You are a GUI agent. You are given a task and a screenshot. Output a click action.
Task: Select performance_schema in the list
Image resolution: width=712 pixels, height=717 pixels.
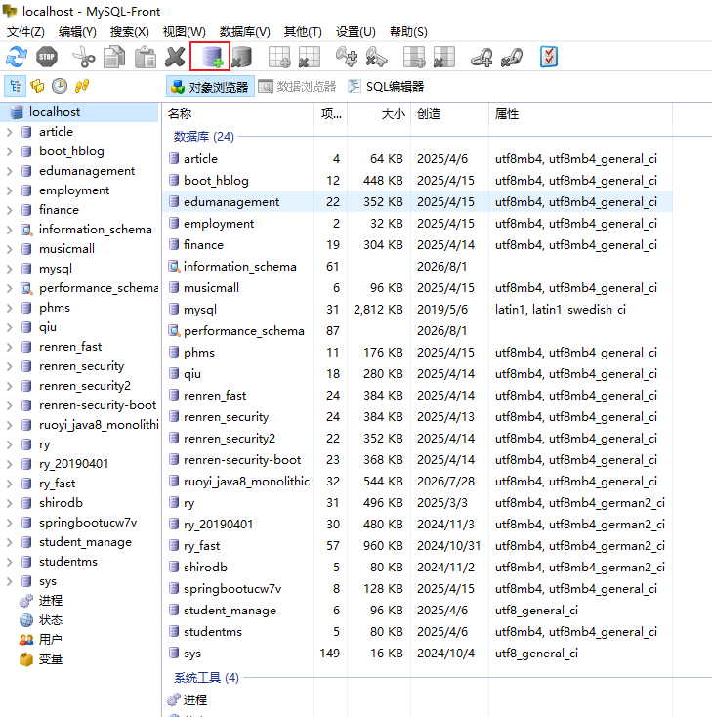click(417, 331)
